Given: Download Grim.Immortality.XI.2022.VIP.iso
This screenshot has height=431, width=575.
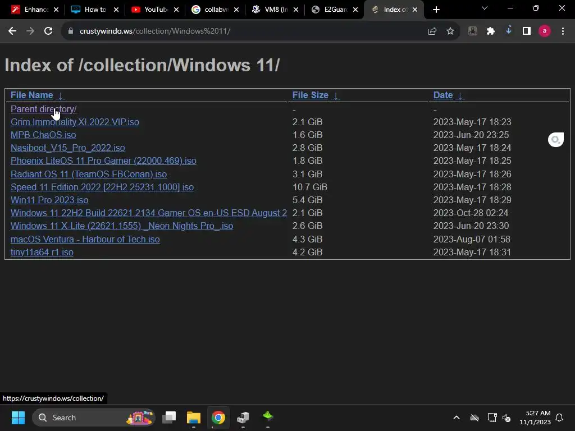Looking at the screenshot, I should [75, 122].
